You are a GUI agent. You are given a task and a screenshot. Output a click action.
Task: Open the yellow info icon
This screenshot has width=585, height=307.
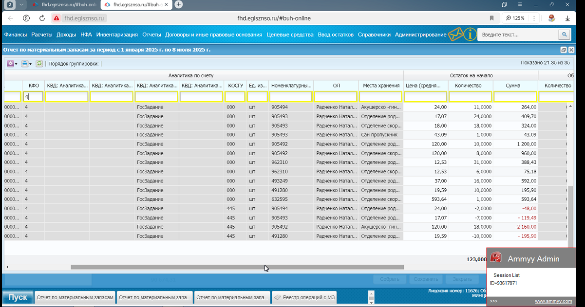pyautogui.click(x=470, y=35)
